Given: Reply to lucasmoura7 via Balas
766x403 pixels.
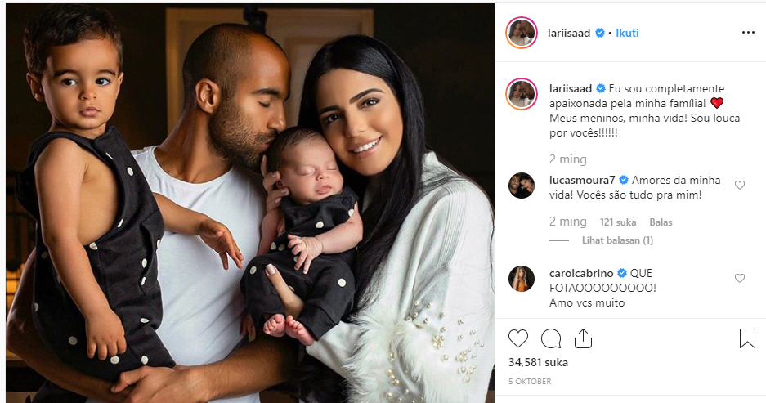Looking at the screenshot, I should (x=661, y=222).
